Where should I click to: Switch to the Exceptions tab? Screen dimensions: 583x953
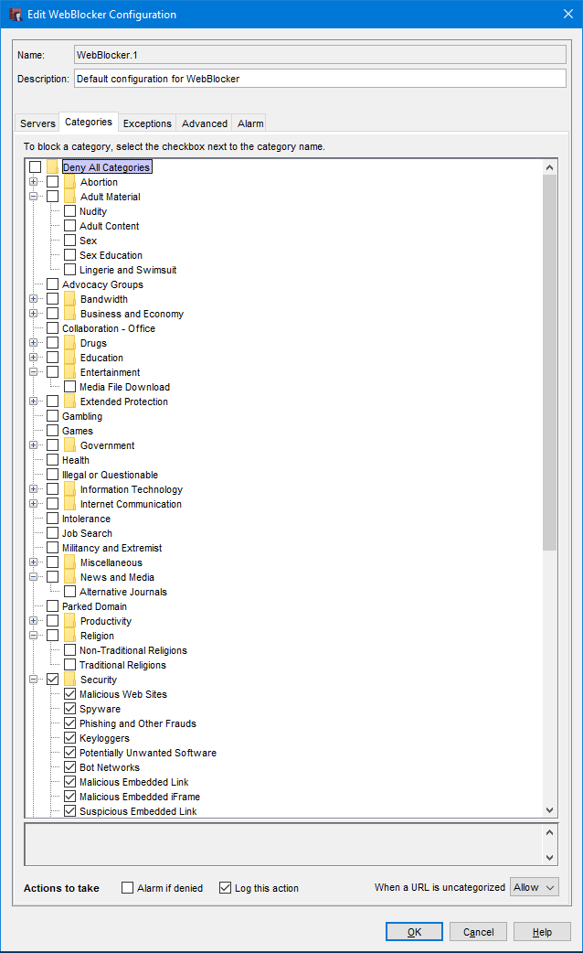[x=147, y=123]
